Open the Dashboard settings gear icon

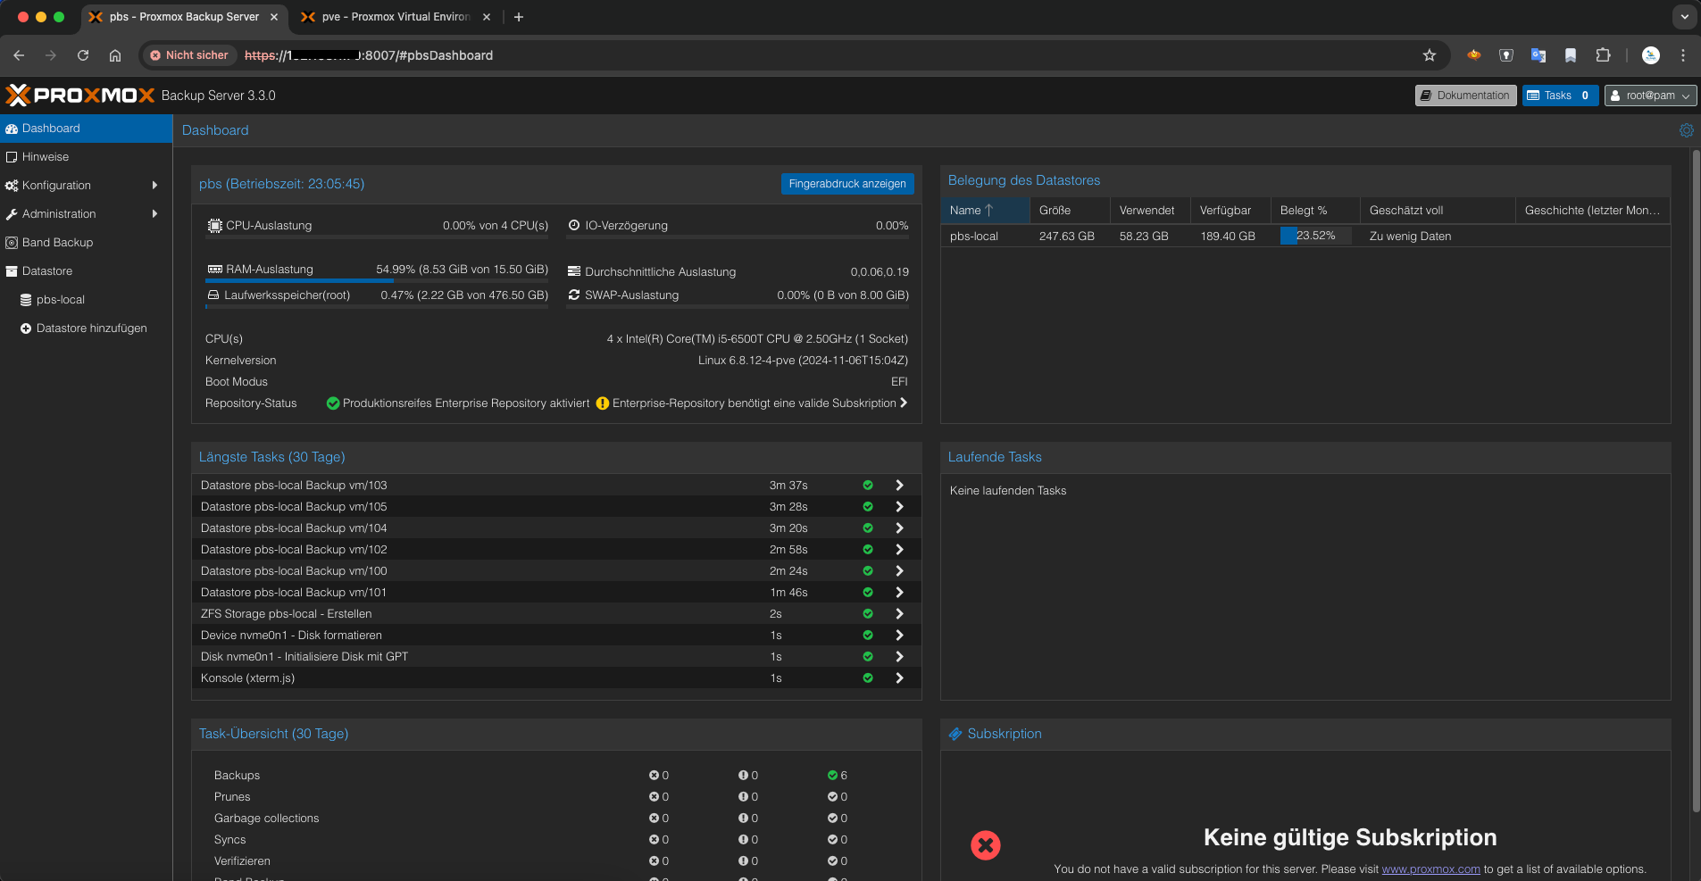[x=1686, y=129]
